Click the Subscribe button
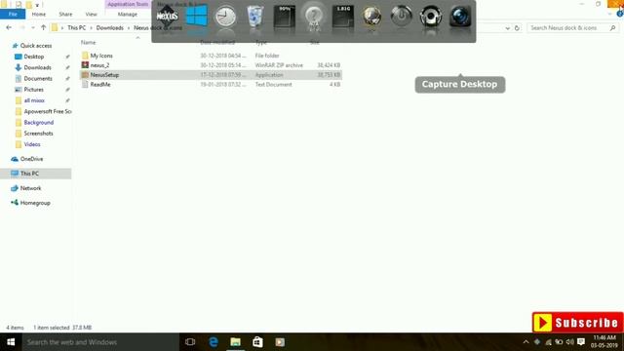 coord(577,323)
